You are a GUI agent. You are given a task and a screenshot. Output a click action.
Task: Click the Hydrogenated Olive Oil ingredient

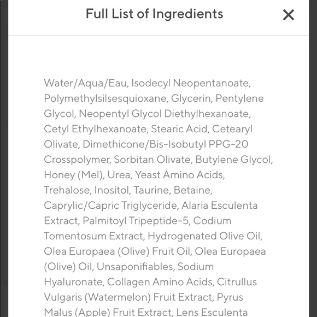(204, 236)
